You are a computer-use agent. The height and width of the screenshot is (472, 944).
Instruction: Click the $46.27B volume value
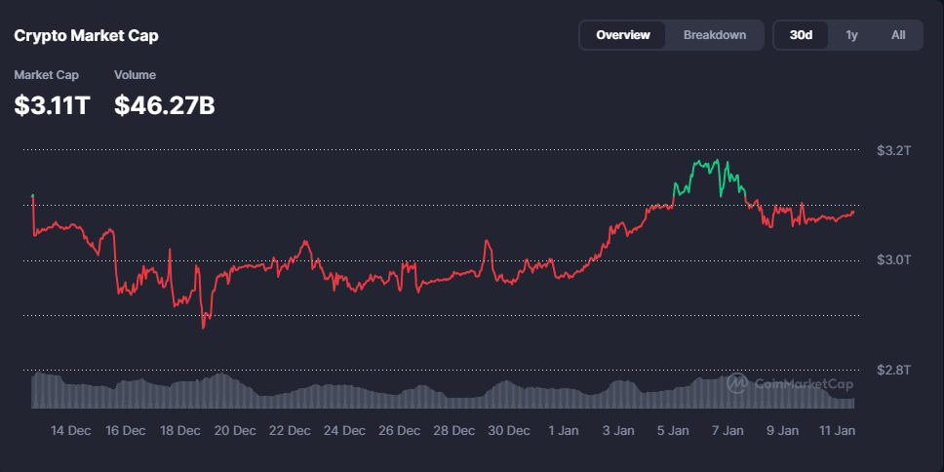pos(164,105)
